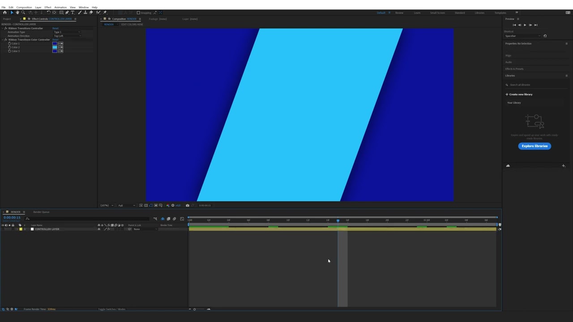Toggle Ribbon Transitions Controller fx switch
This screenshot has width=573, height=322.
(x=6, y=28)
